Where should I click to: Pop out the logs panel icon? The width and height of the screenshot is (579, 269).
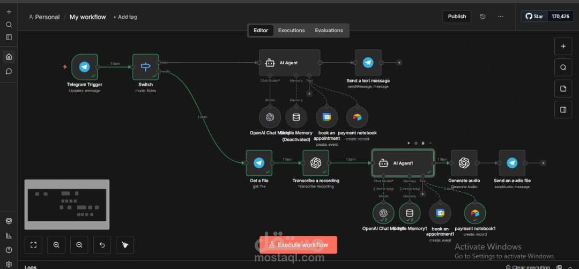[x=560, y=267]
